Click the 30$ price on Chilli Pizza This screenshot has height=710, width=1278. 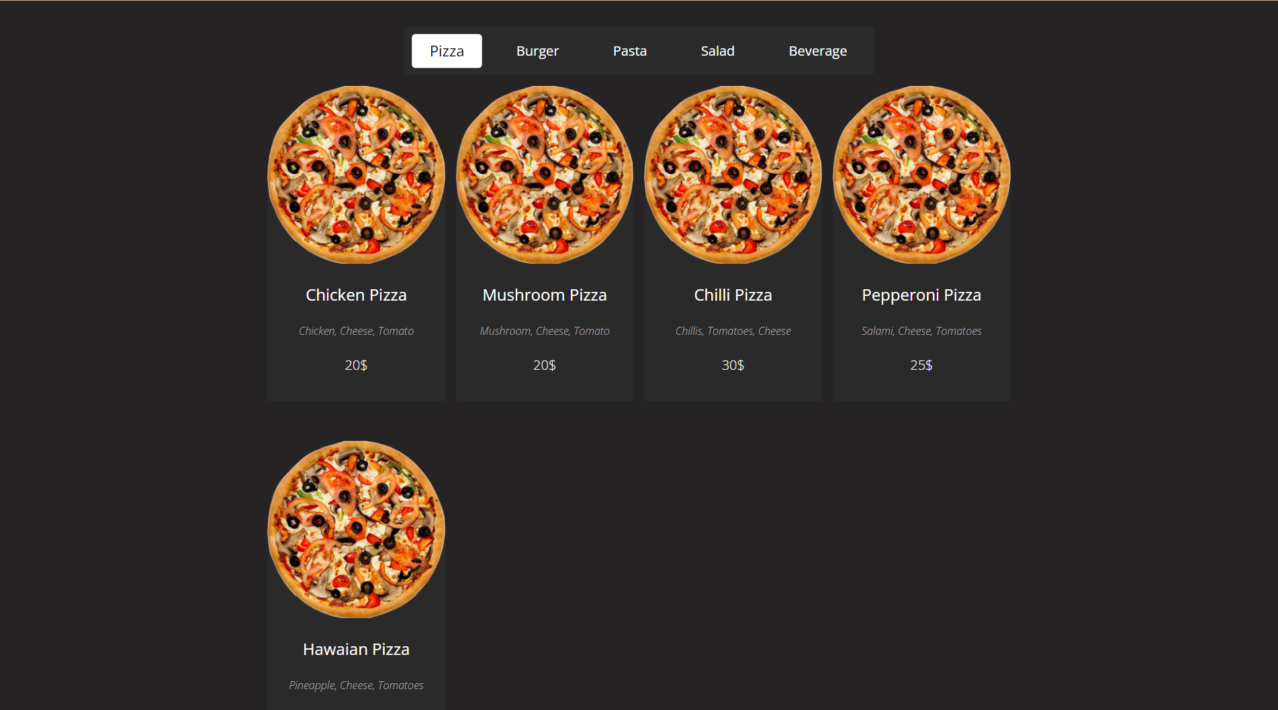click(x=732, y=365)
